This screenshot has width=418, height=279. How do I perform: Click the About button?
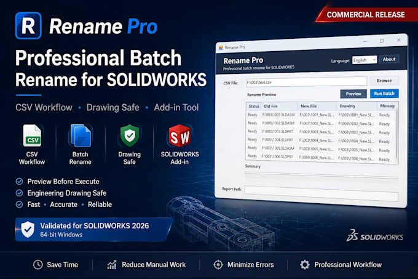(x=389, y=59)
